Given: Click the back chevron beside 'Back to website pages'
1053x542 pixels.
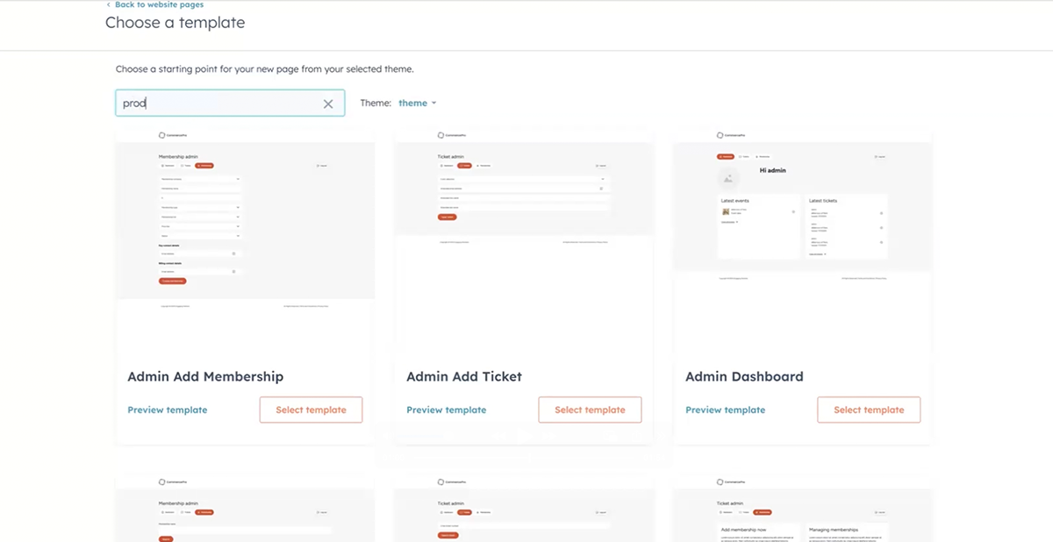Looking at the screenshot, I should click(109, 5).
